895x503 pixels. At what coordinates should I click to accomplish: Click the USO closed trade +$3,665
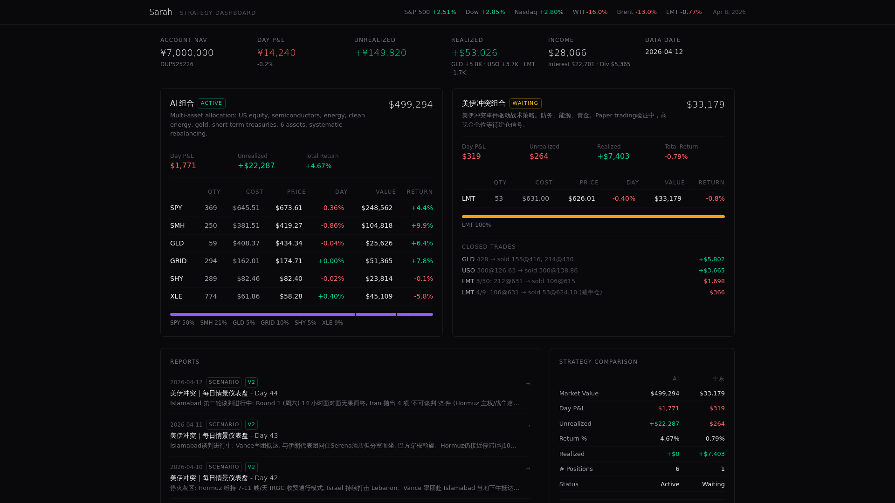pyautogui.click(x=711, y=271)
